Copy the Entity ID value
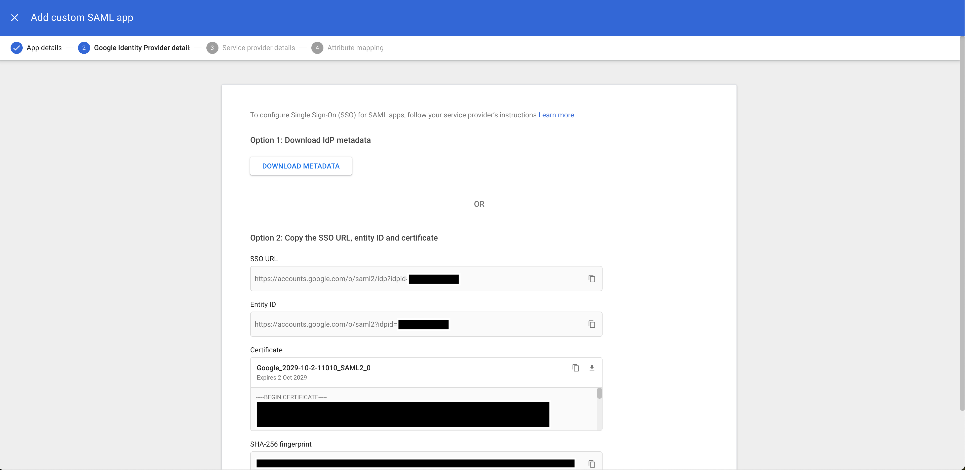Screen dimensions: 965x470 coord(591,324)
